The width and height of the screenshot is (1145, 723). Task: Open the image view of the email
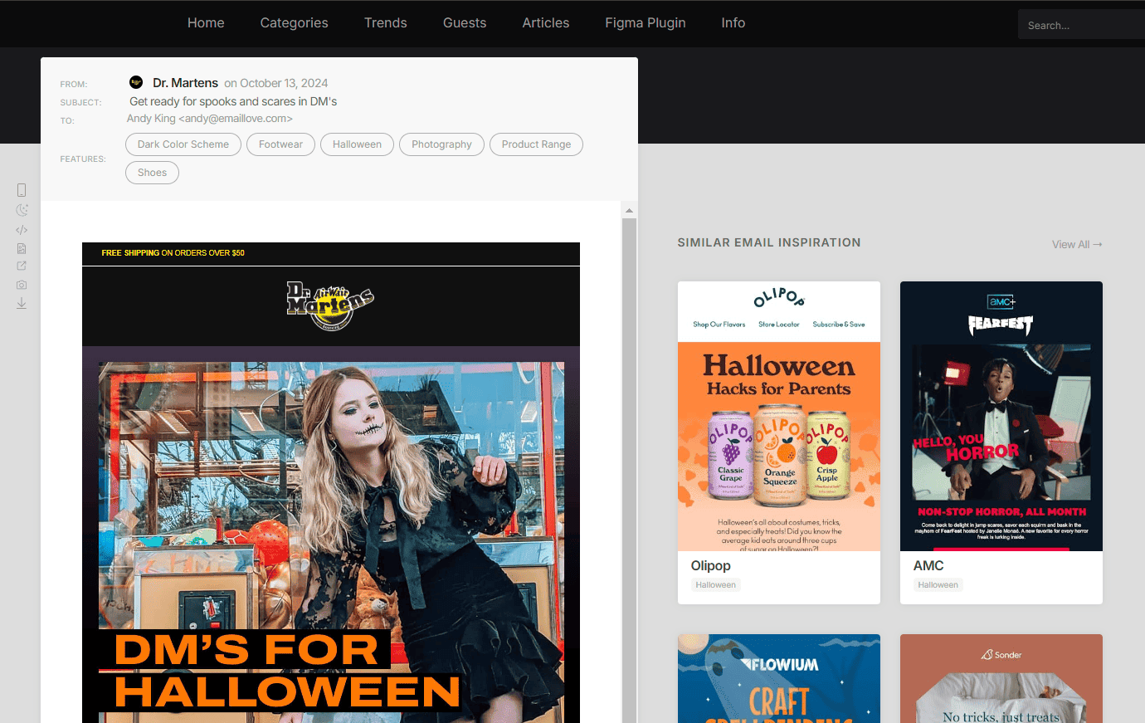pos(21,248)
